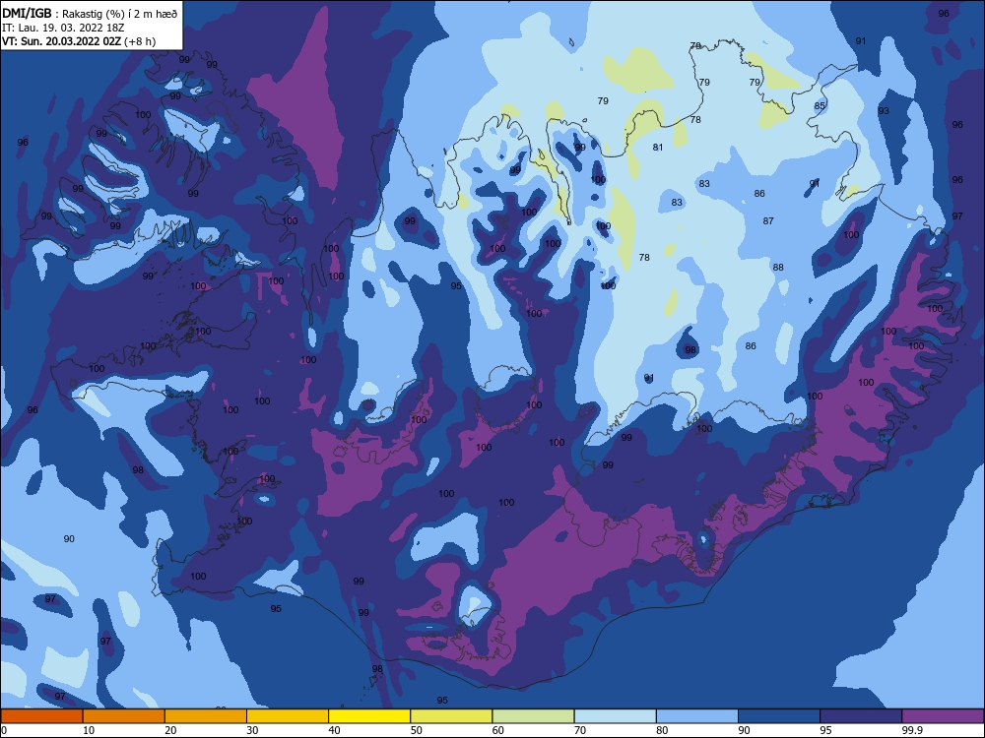The image size is (985, 738).
Task: Click the humidity value '93' on the map
Action: (x=884, y=111)
